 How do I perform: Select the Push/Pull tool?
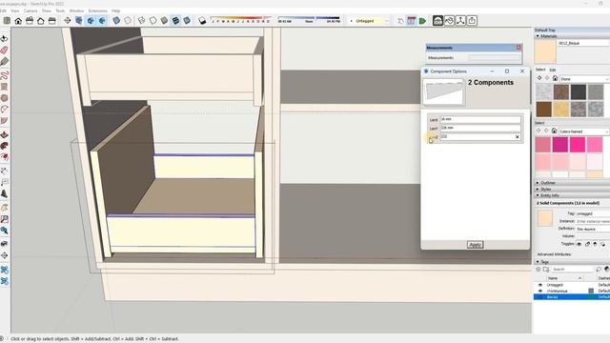pos(4,134)
